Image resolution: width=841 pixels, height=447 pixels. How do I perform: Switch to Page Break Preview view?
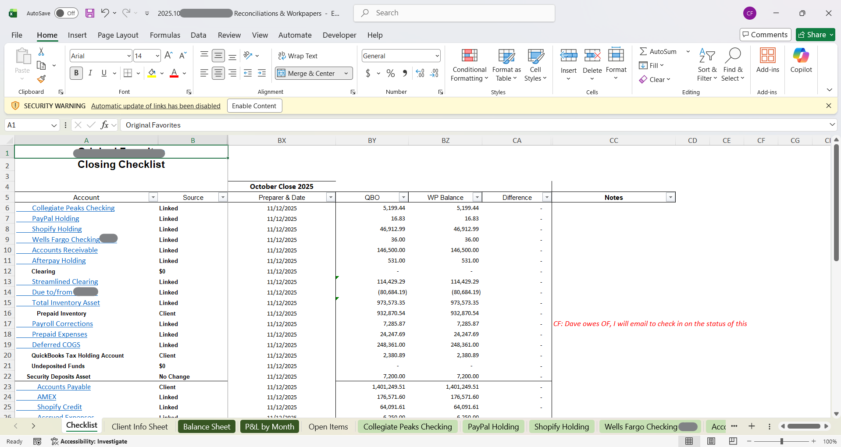click(733, 441)
